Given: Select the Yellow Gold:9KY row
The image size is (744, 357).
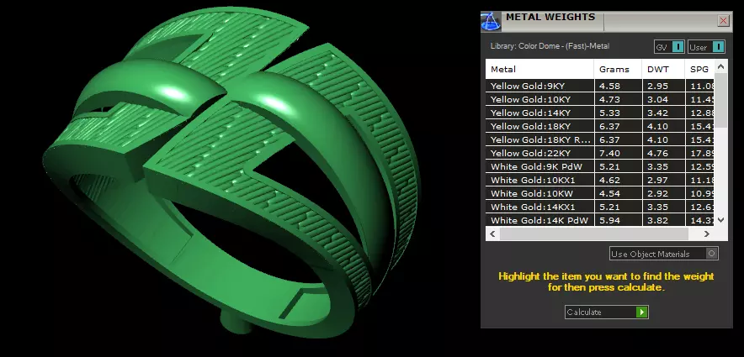Looking at the screenshot, I should pos(600,87).
